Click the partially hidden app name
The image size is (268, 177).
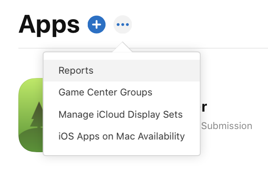203,107
